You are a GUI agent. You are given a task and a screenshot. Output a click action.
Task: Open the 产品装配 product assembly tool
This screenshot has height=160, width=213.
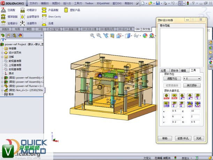44,10
